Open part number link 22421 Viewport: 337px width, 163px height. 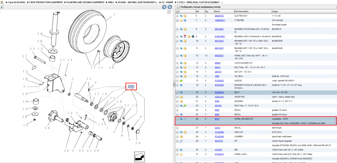(217, 128)
